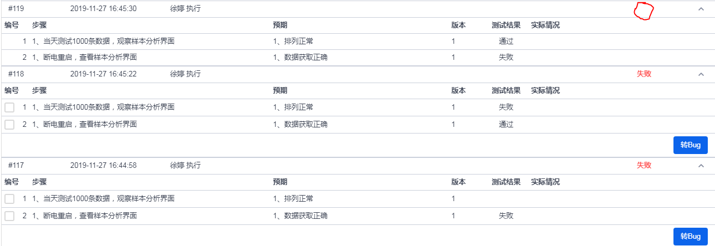Check step 2 checkbox in record #117
This screenshot has width=715, height=246.
click(9, 216)
